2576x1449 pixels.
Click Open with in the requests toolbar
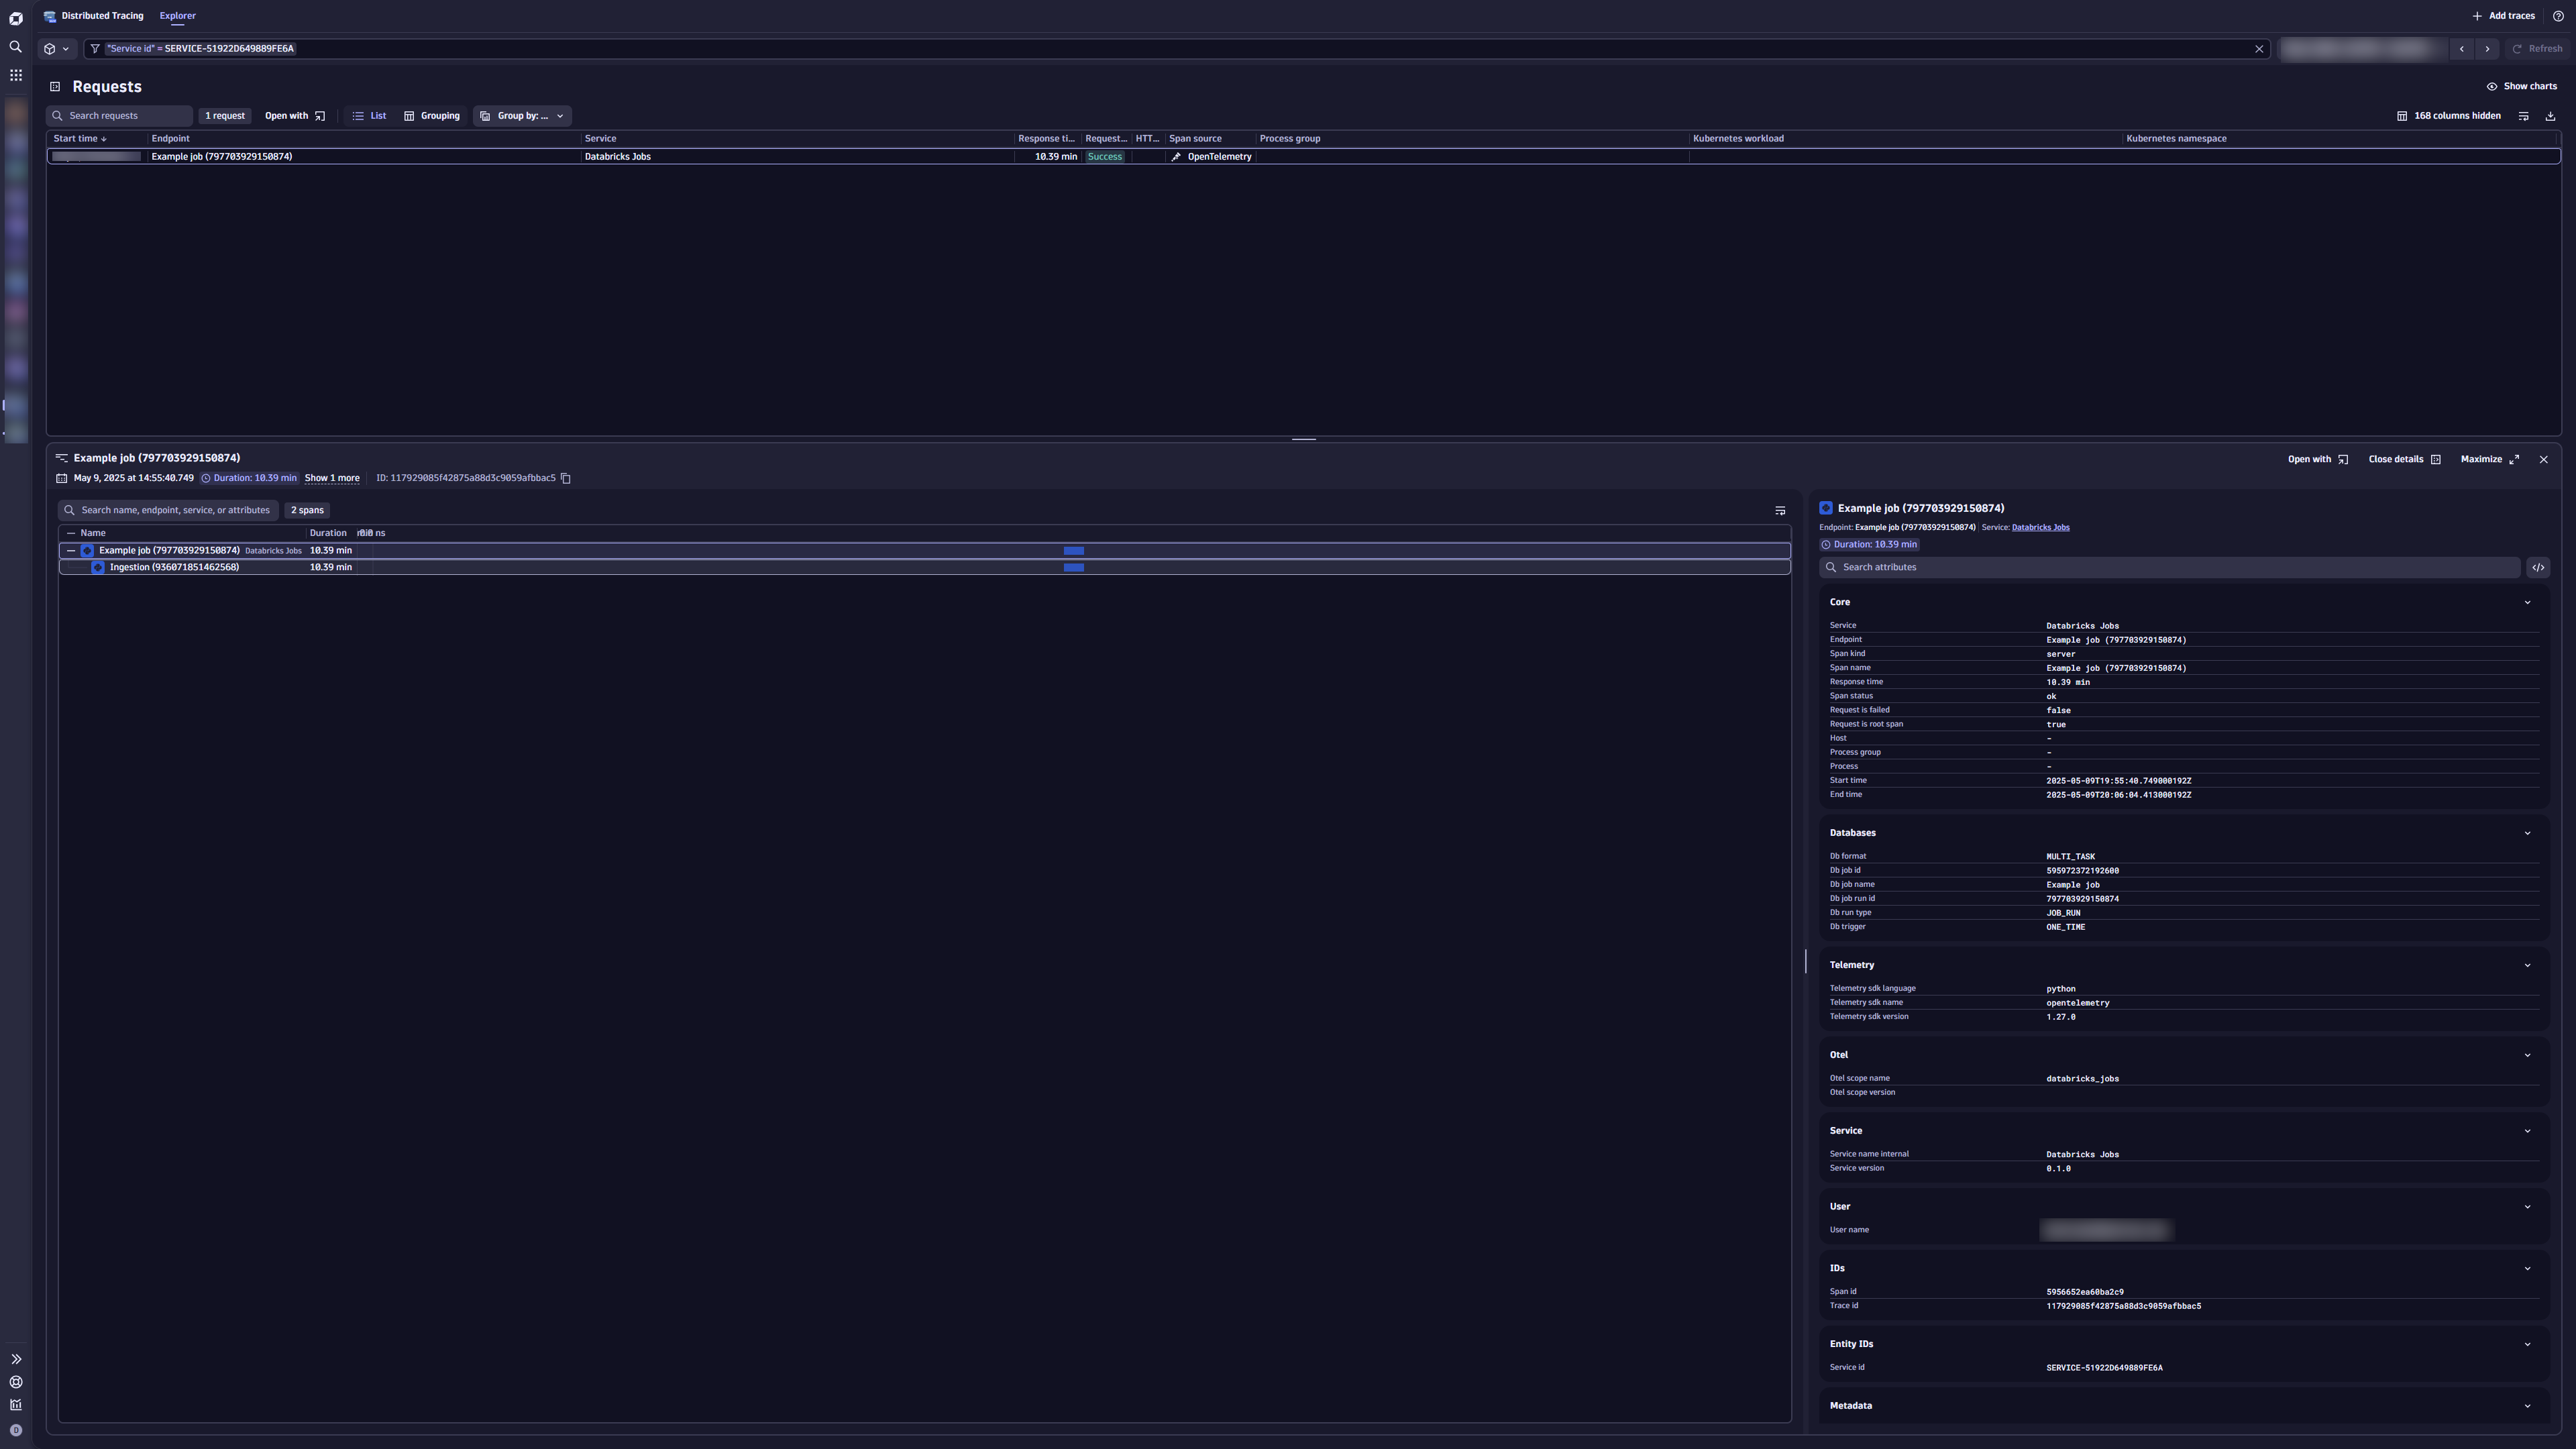295,116
